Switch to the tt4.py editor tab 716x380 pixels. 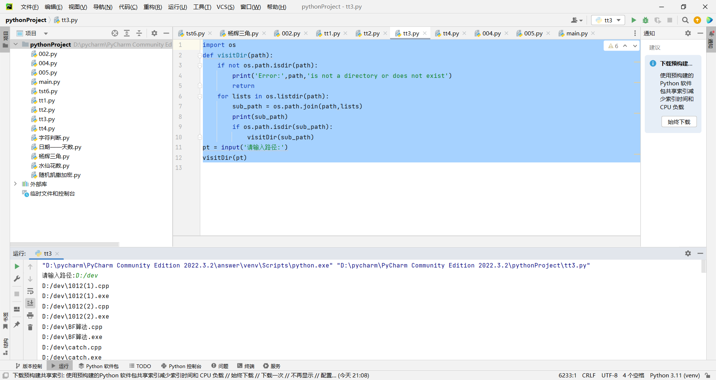(451, 33)
